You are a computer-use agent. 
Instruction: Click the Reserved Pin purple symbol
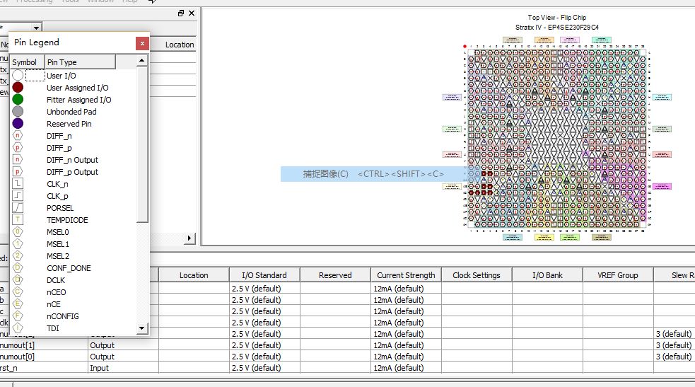pos(18,124)
